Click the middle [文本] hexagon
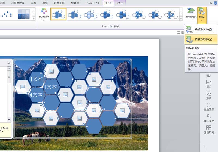The width and height of the screenshot is (218, 152). [x=51, y=87]
